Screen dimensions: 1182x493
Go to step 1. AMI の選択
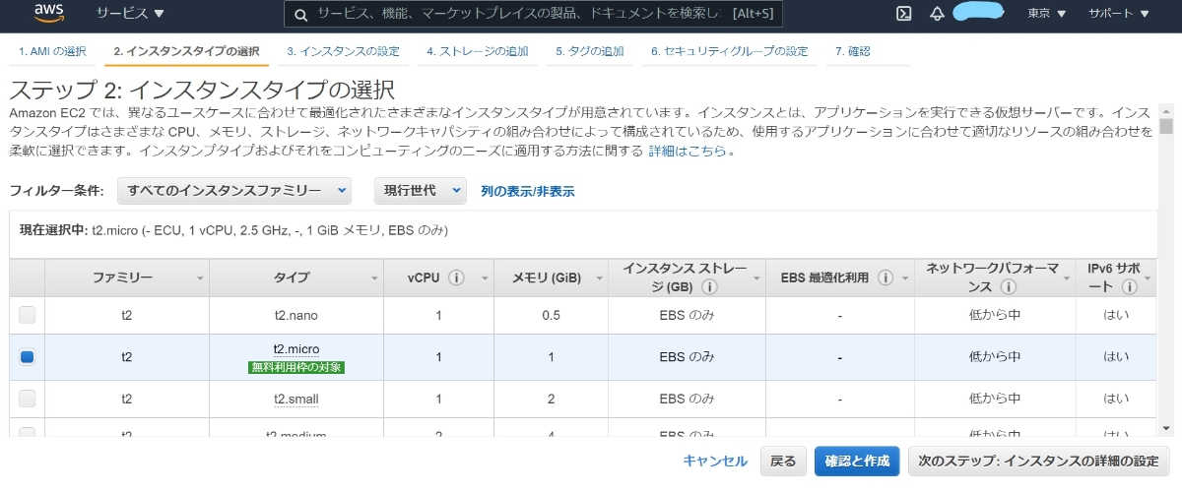point(52,51)
